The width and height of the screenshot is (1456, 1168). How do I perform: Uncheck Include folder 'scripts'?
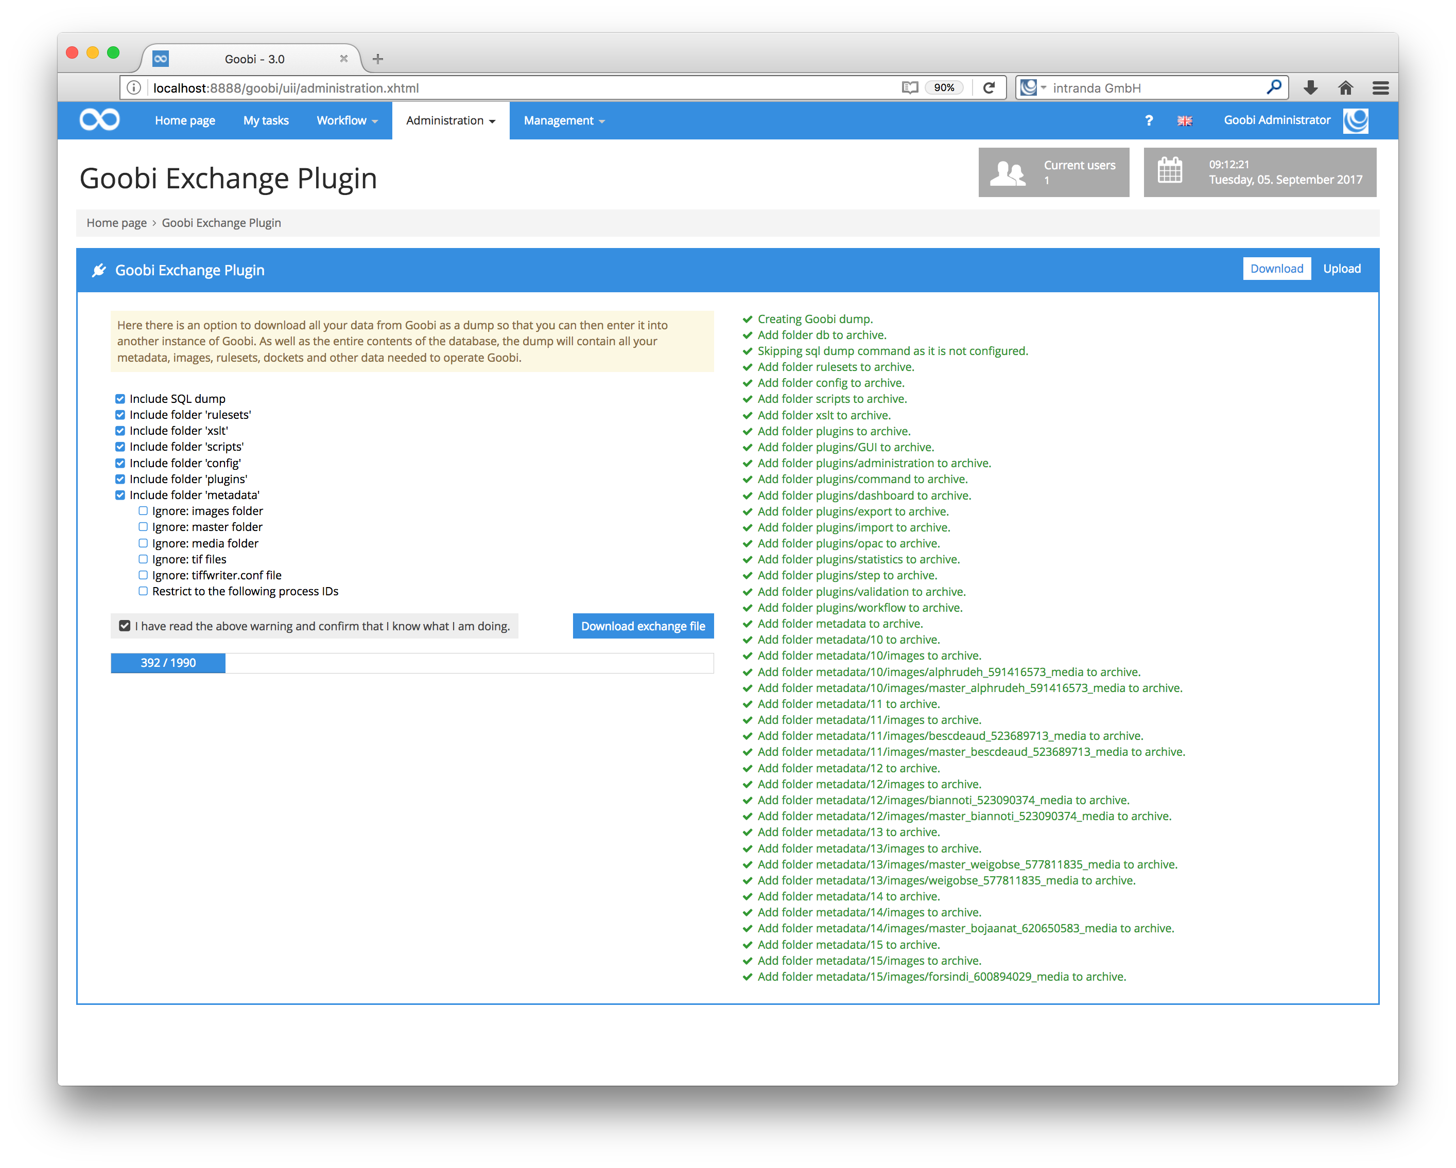click(120, 447)
